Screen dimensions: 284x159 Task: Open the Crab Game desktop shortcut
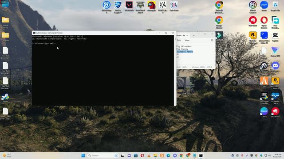tap(174, 7)
